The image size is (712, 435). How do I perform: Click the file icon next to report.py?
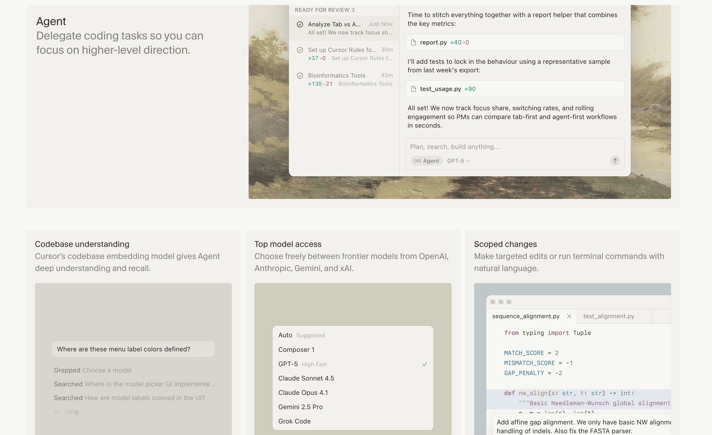(x=413, y=42)
